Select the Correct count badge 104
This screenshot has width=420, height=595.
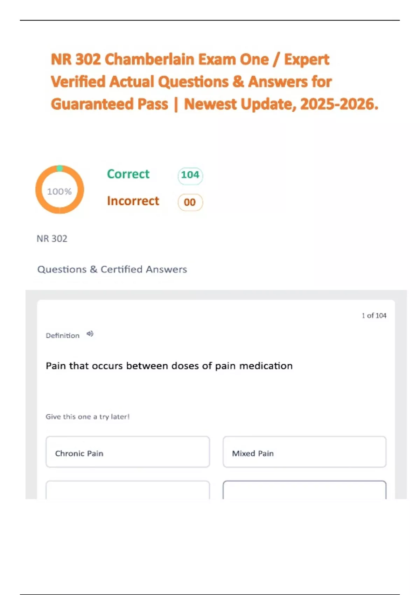[x=190, y=175]
